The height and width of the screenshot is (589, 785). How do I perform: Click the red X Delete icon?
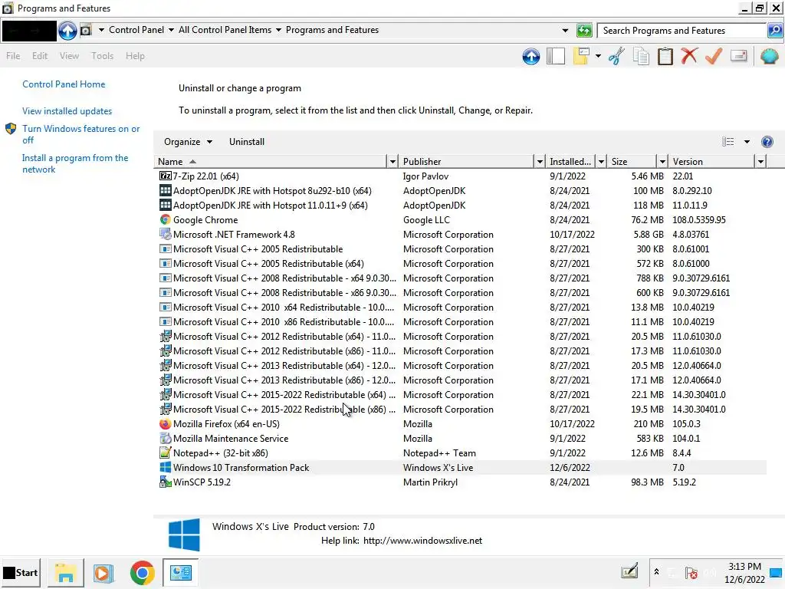tap(689, 55)
